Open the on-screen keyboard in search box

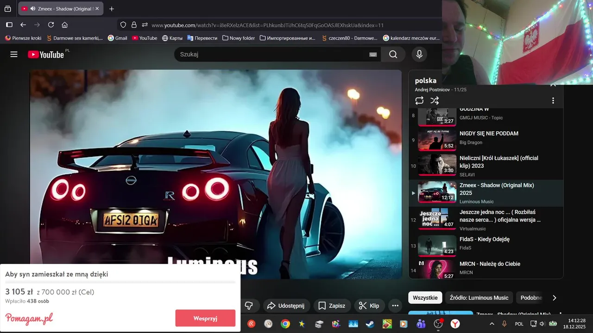[x=373, y=55]
